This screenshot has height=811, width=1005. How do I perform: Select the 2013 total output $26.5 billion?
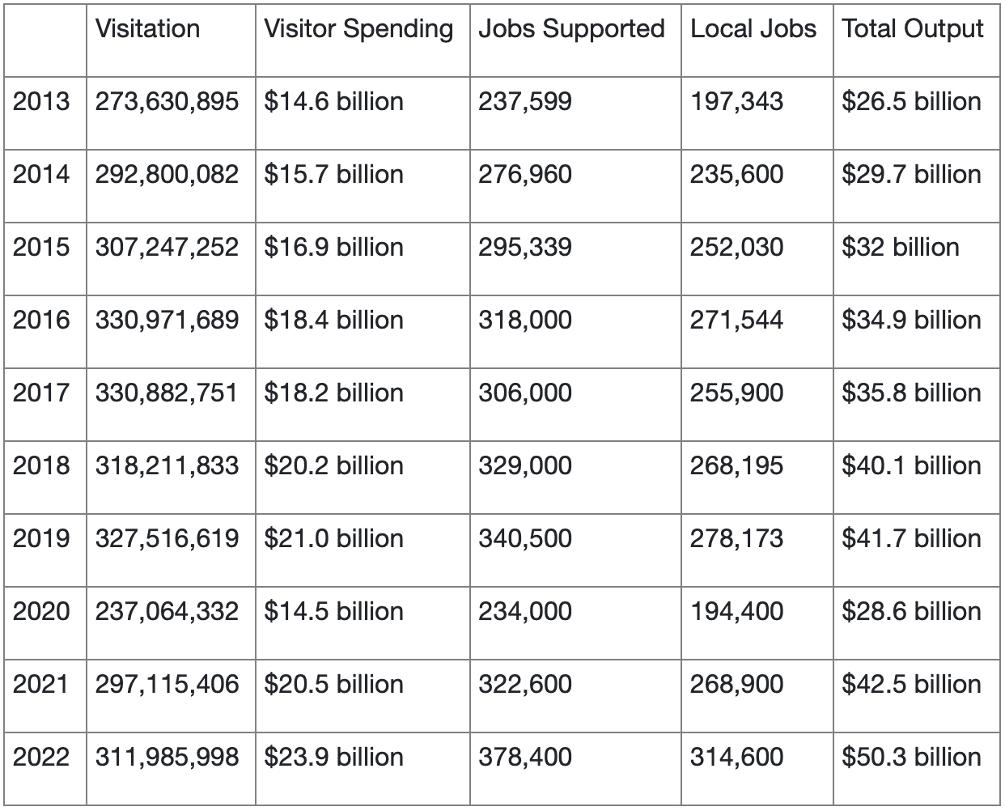pos(912,101)
